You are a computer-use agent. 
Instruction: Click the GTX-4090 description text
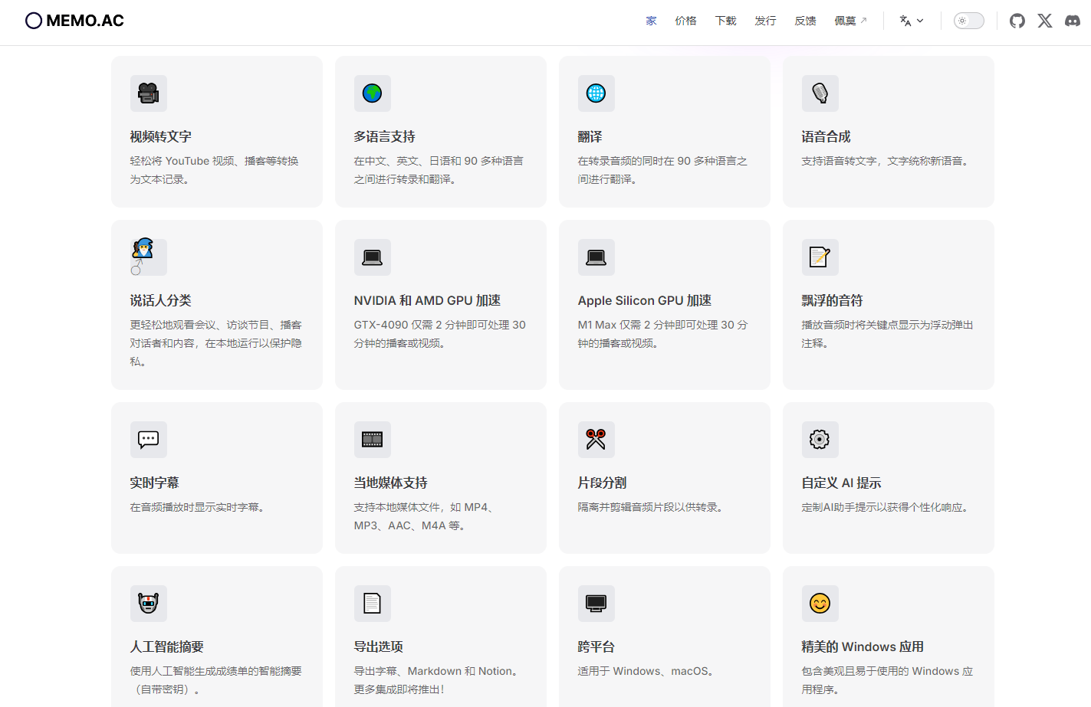pos(440,334)
